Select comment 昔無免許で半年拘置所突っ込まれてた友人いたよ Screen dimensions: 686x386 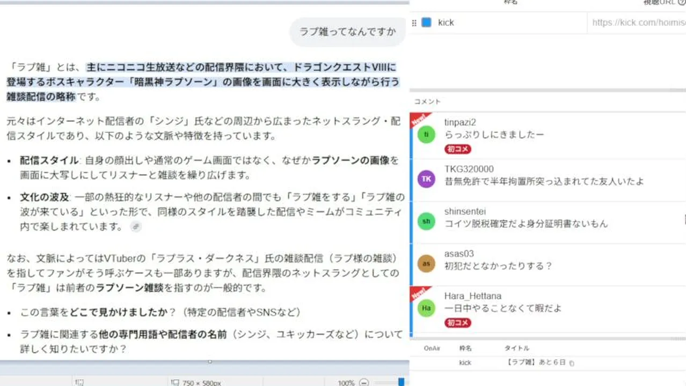coord(544,182)
